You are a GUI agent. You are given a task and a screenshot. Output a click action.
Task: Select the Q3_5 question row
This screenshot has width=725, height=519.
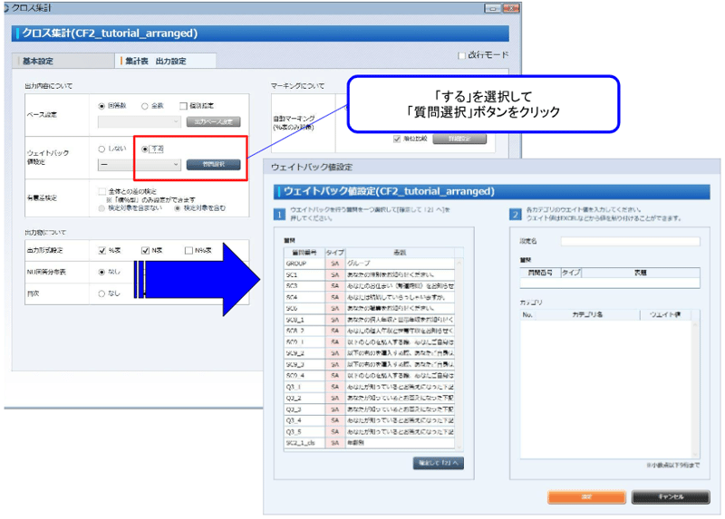[369, 432]
